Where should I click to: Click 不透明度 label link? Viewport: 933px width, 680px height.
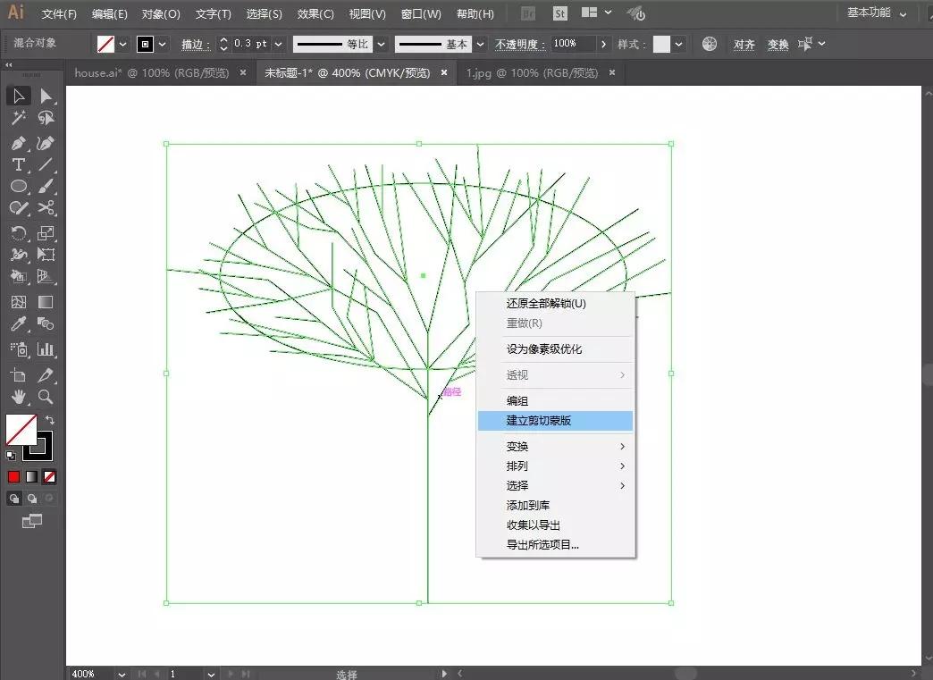(520, 44)
